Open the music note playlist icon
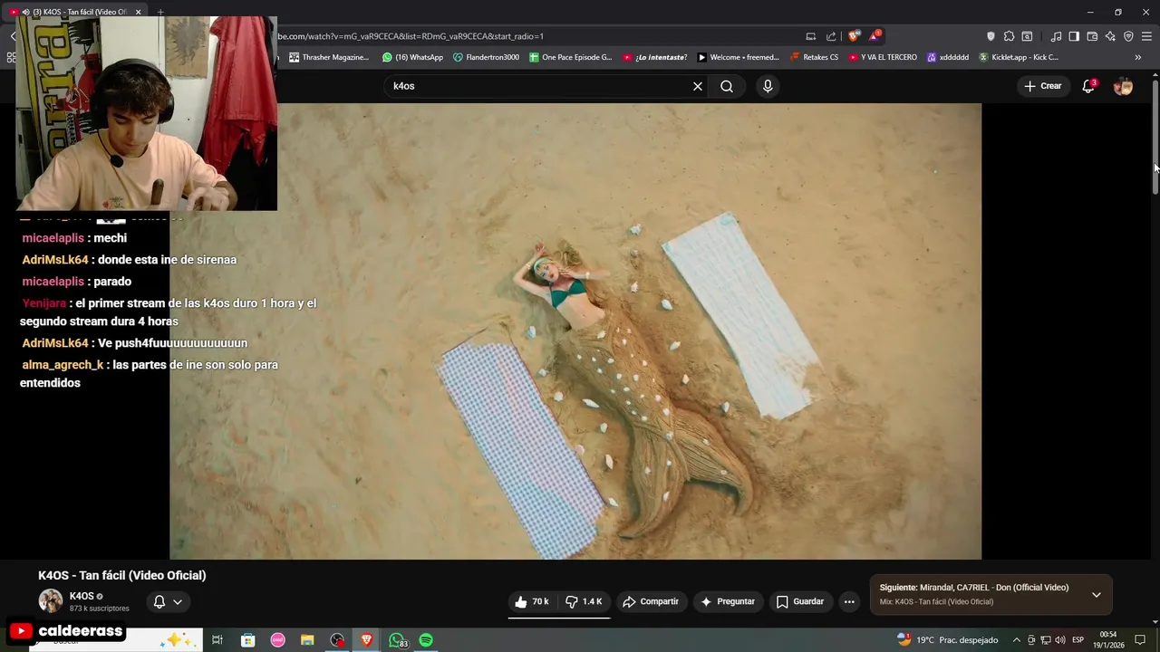 [1056, 36]
